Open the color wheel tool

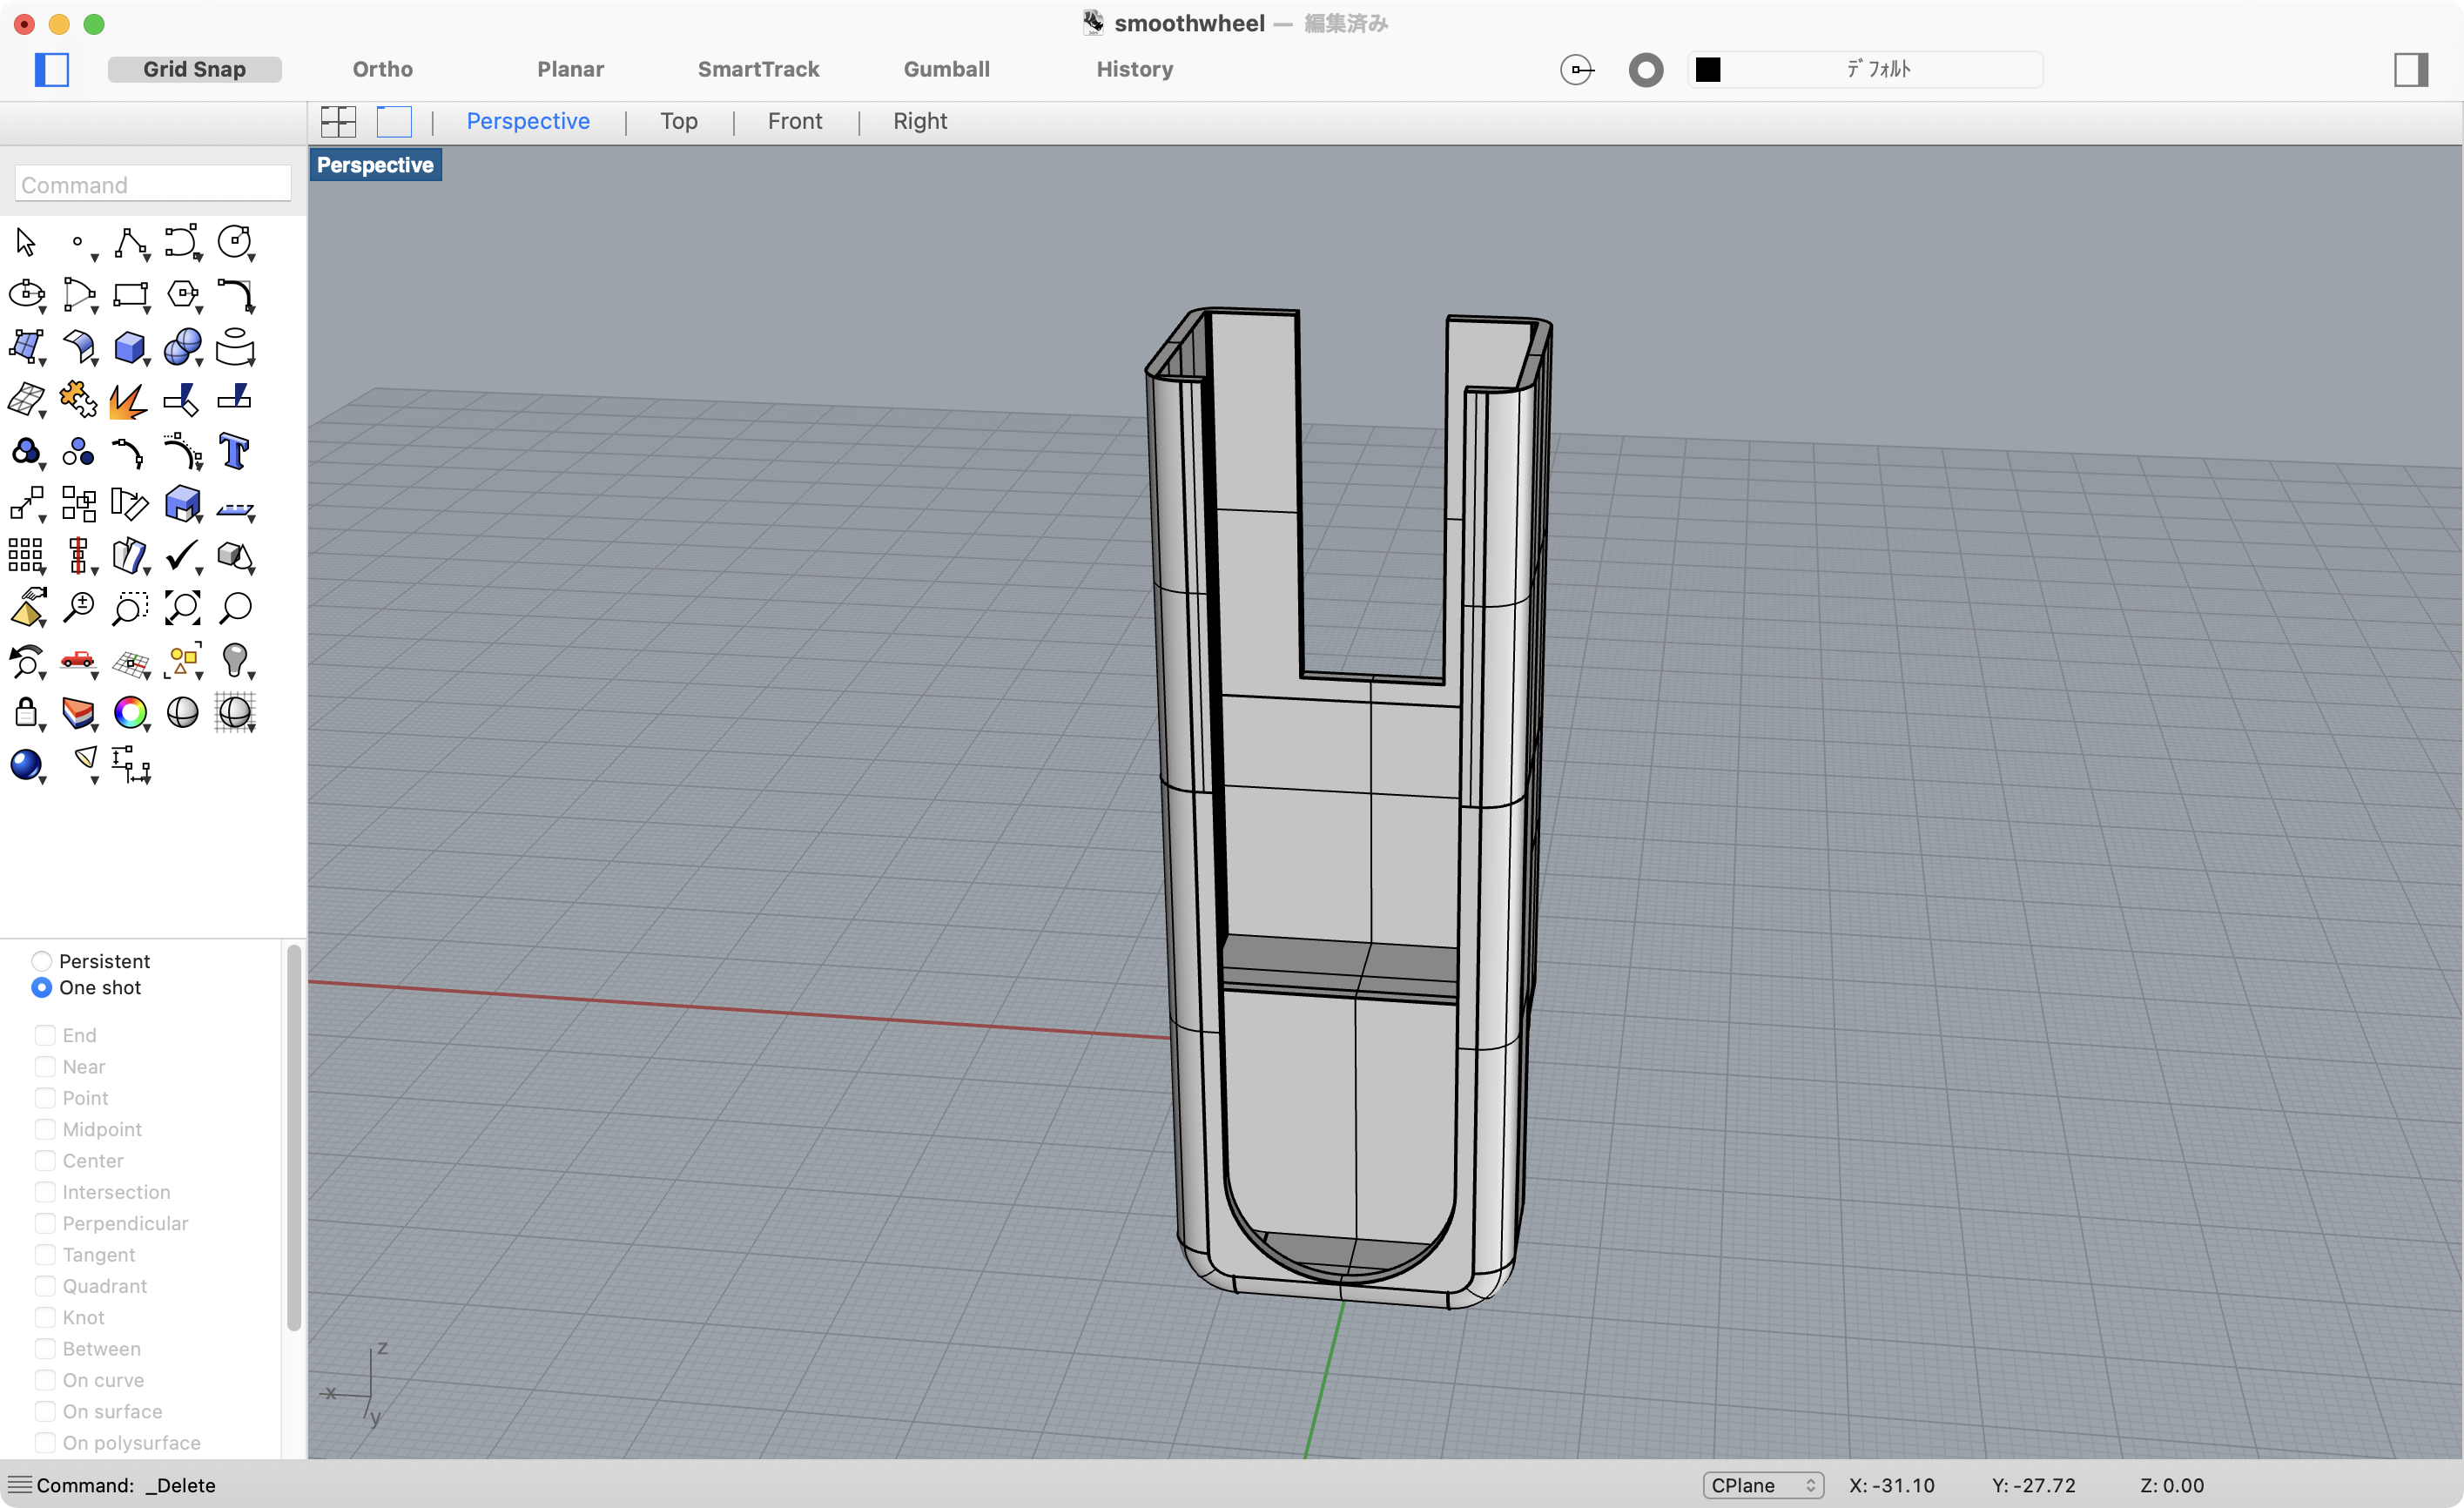pyautogui.click(x=130, y=712)
